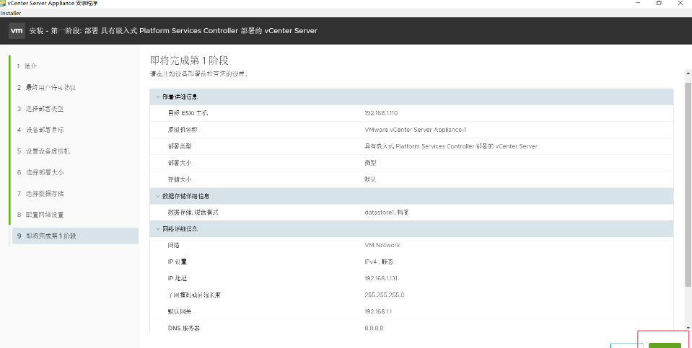Open the Installer menu
692x348 pixels.
(x=11, y=13)
